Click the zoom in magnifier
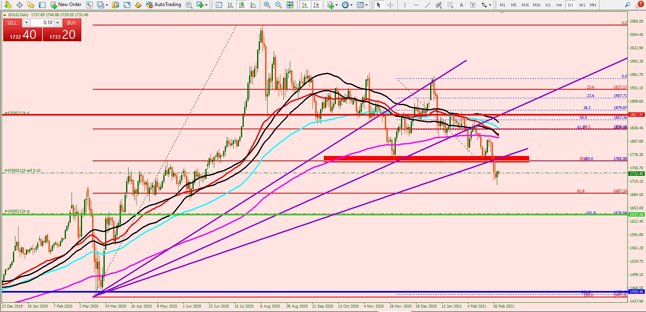Viewport: 646px width, 312px height. coord(267,5)
